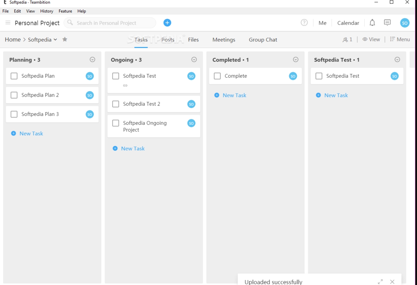Click the blue plus create button
Viewport: 417px width, 285px height.
click(x=167, y=23)
